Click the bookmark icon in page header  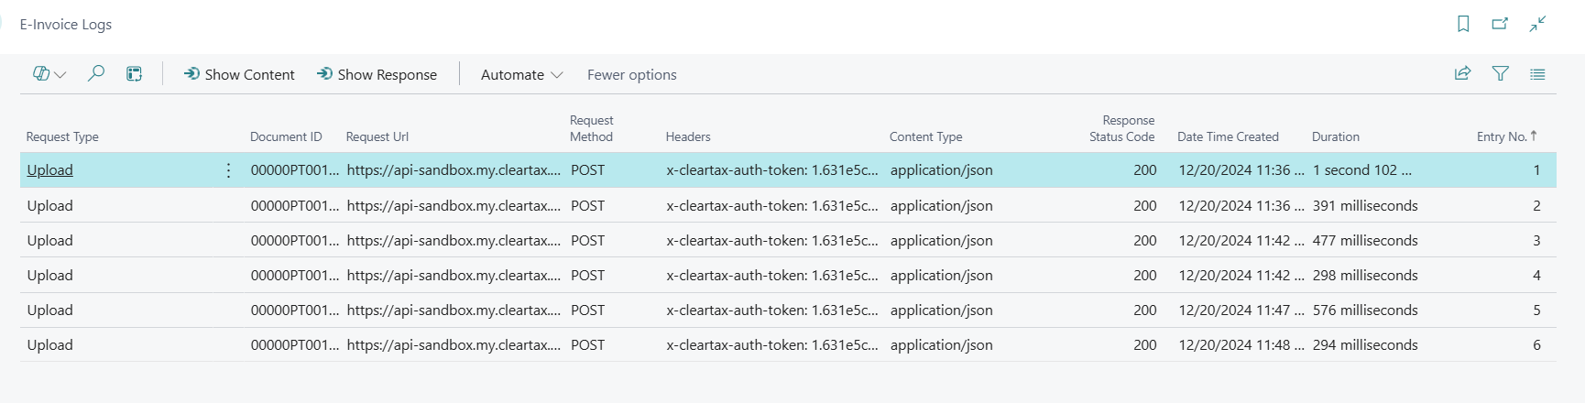tap(1463, 25)
